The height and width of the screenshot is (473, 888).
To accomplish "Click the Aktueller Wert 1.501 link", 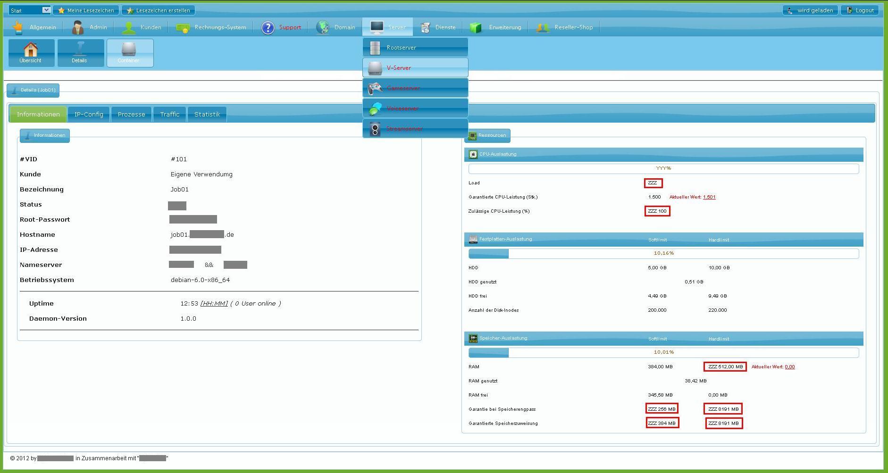I will point(709,197).
